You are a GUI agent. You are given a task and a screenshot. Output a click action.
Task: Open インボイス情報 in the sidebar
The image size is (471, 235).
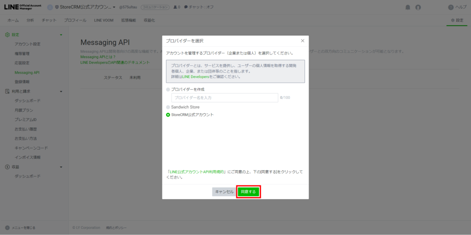(27, 157)
